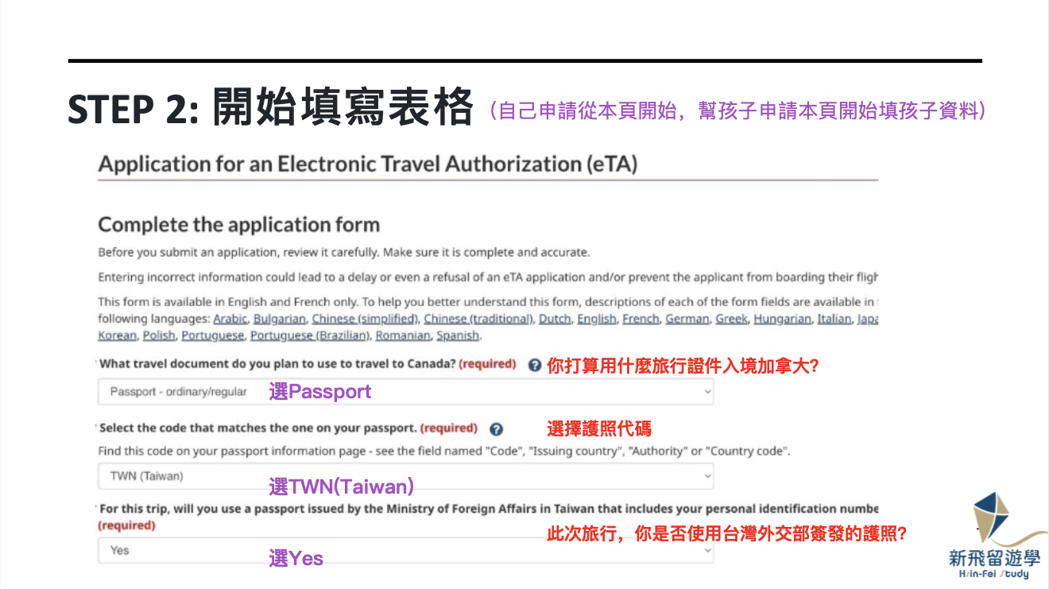Click the Bulgarian language link
This screenshot has width=1049, height=589.
[280, 319]
